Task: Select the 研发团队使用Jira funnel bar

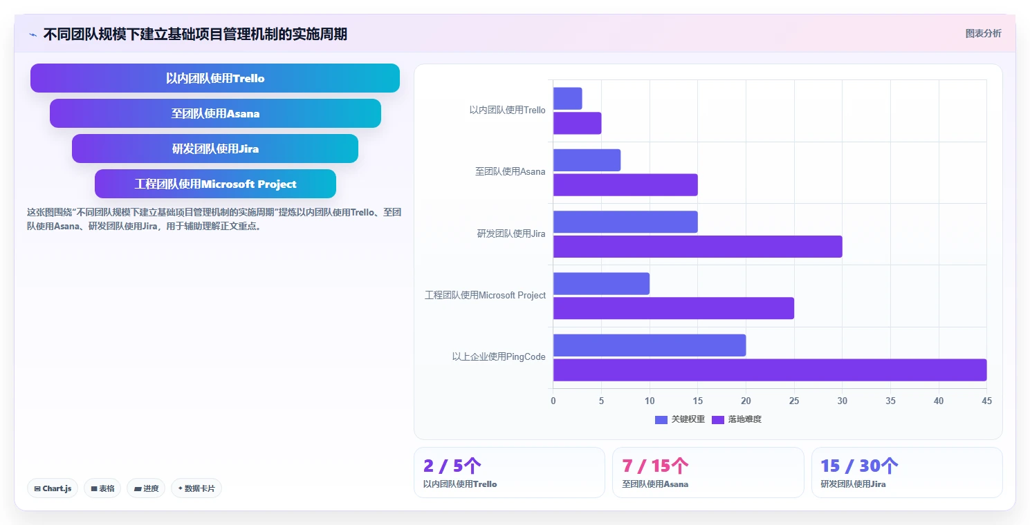Action: coord(215,149)
